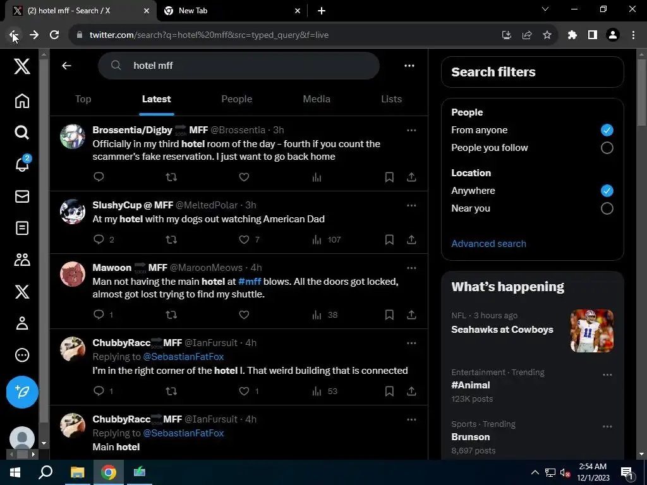Bookmark Brossentia/Digby's post

click(x=389, y=177)
